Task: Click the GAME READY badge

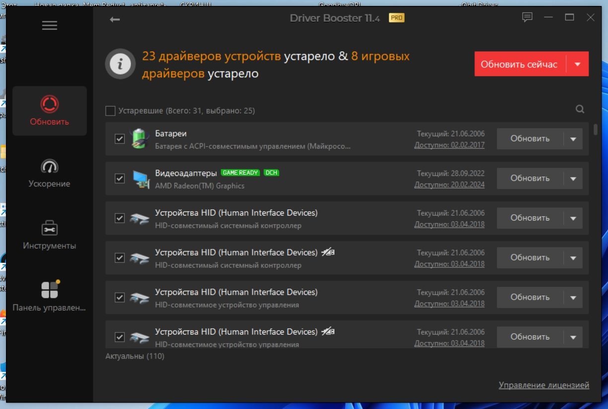Action: [240, 173]
